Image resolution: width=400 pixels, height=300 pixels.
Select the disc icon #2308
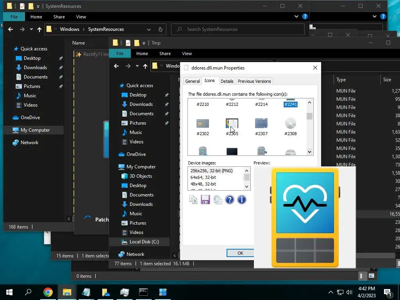click(x=290, y=123)
